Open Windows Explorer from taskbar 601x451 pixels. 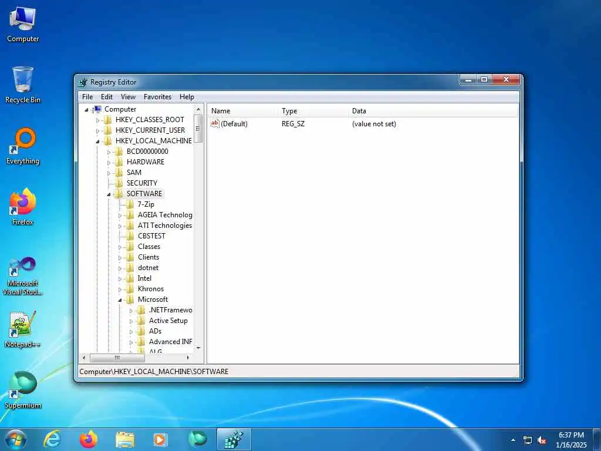pyautogui.click(x=124, y=439)
